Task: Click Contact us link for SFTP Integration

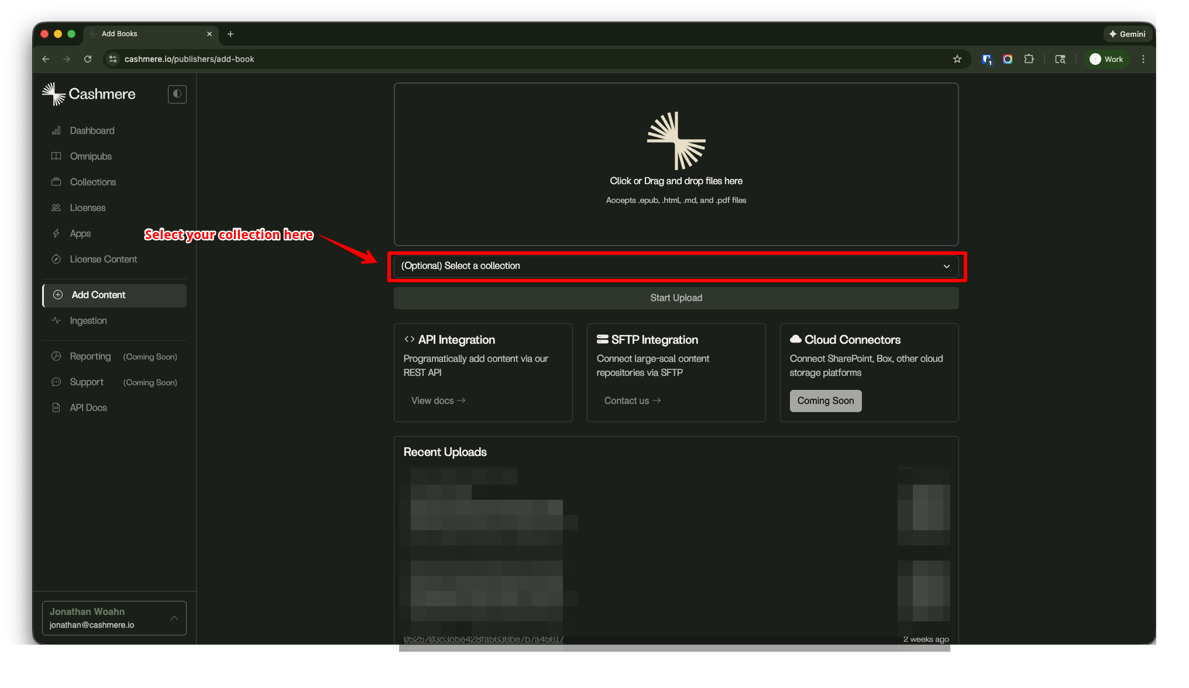Action: pos(633,400)
